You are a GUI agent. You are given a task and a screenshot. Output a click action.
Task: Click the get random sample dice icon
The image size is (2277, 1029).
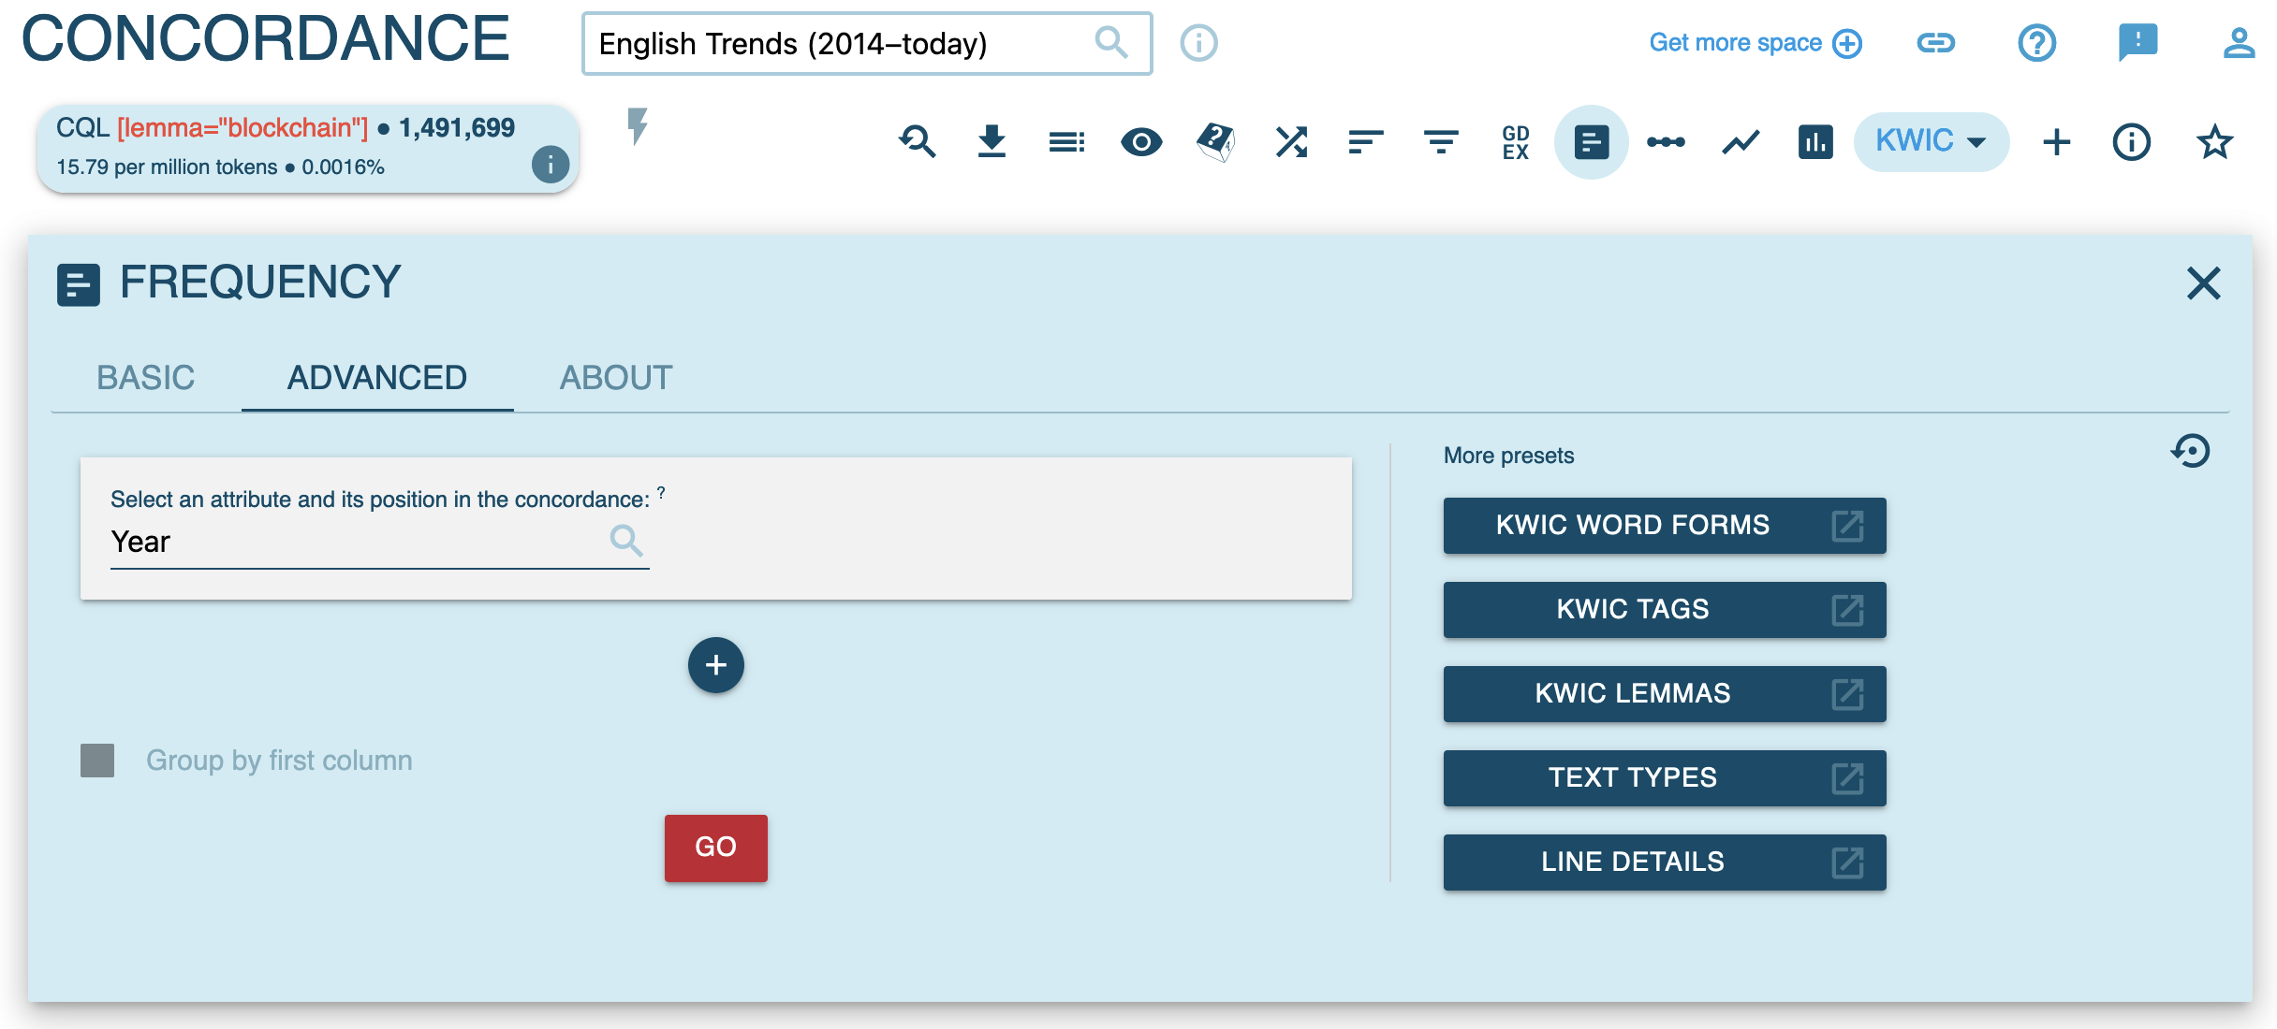click(x=1216, y=142)
